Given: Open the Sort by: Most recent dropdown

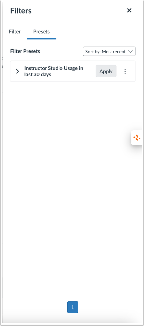Looking at the screenshot, I should pos(109,51).
